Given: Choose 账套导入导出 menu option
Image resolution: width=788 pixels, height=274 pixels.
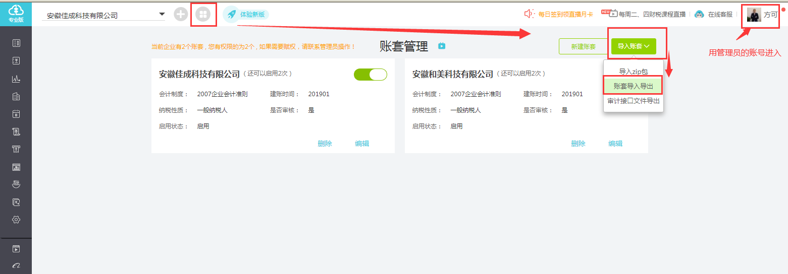Looking at the screenshot, I should (x=633, y=87).
